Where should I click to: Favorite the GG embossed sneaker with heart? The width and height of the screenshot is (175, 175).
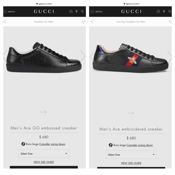click(x=83, y=22)
